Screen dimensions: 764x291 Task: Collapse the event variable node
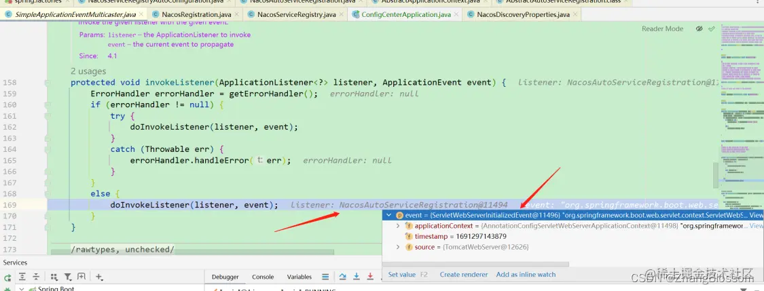[388, 215]
